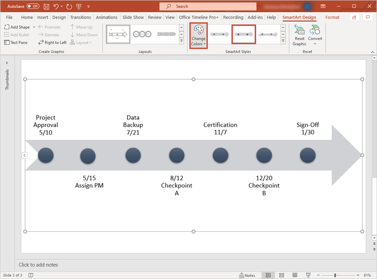
Task: Click the Share button
Action: (354, 17)
